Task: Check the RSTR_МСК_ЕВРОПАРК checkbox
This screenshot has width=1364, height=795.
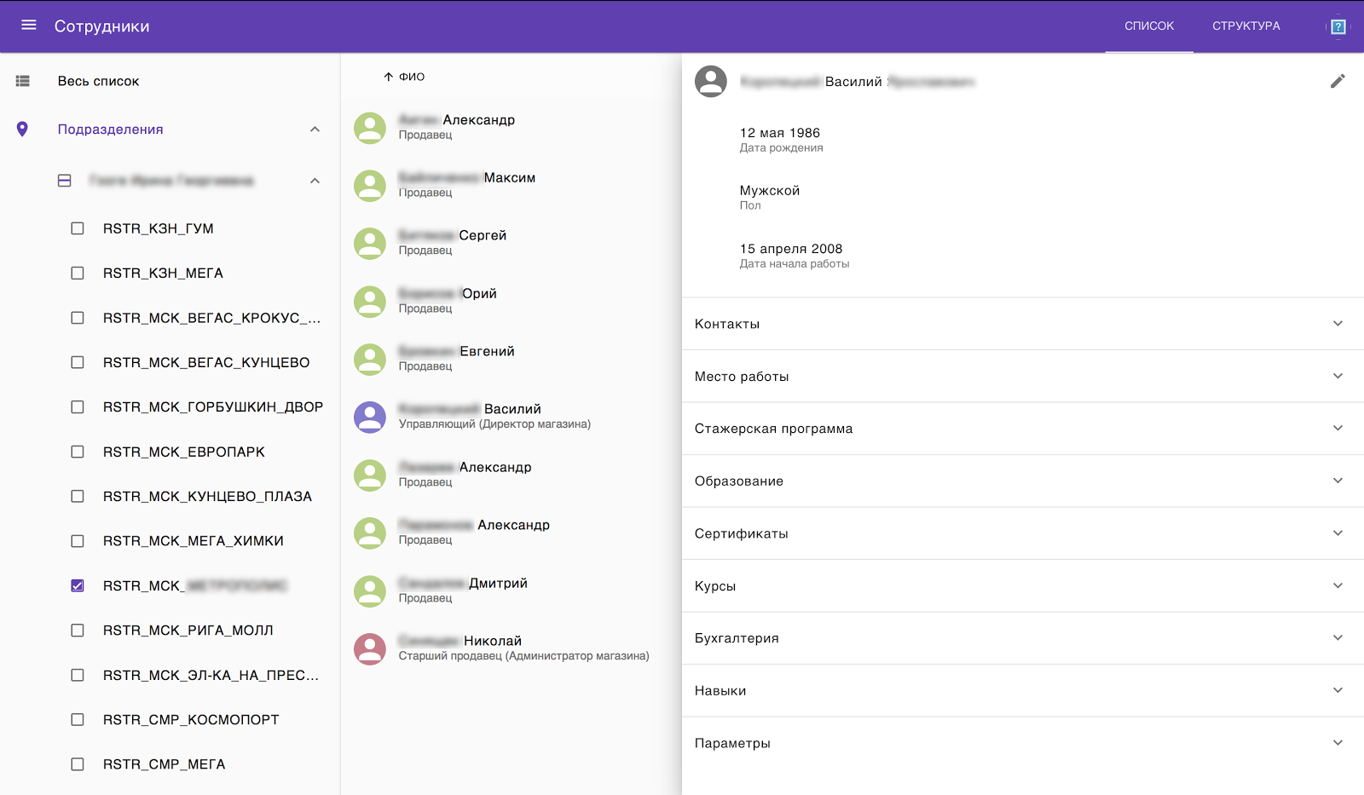Action: 78,452
